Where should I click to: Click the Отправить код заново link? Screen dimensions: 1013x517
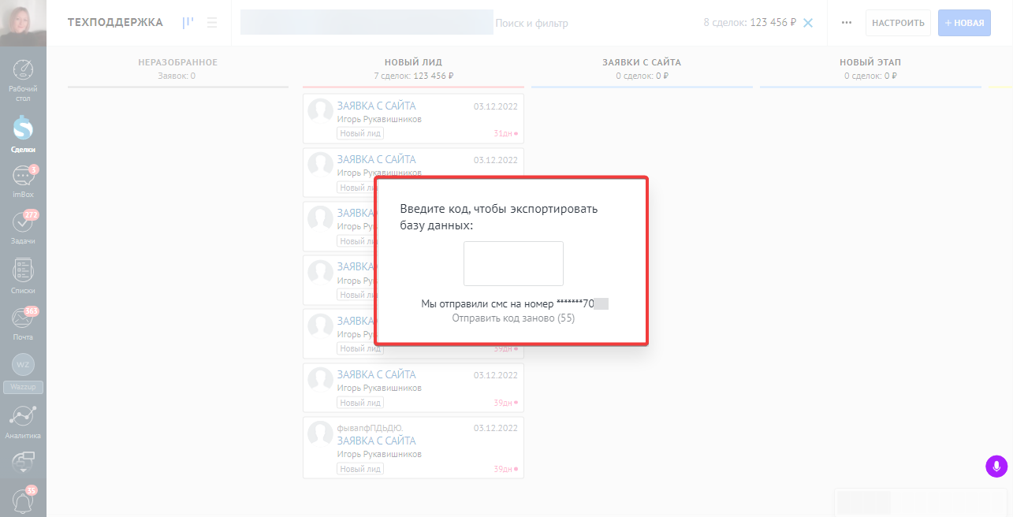[513, 318]
